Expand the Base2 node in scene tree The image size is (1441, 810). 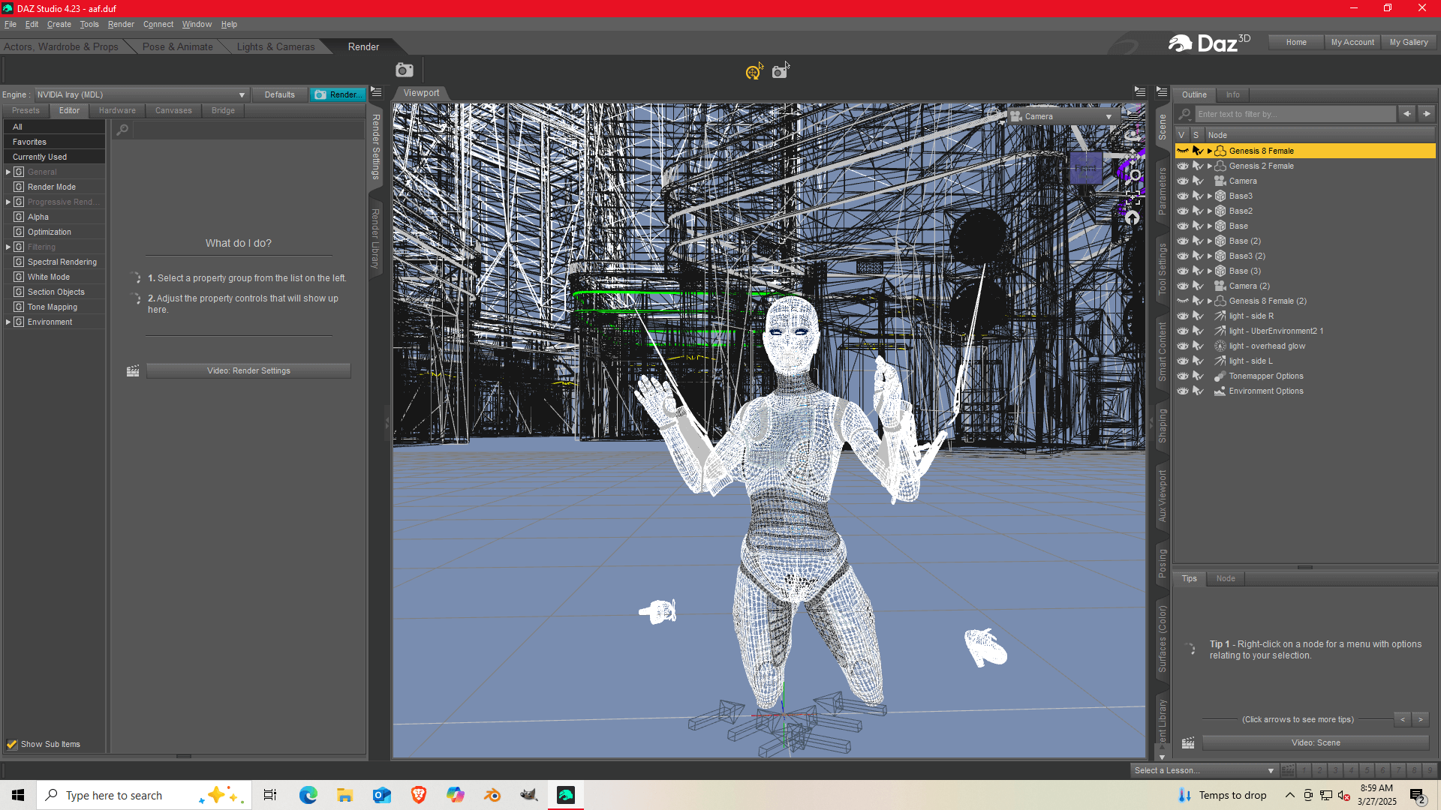click(x=1209, y=211)
